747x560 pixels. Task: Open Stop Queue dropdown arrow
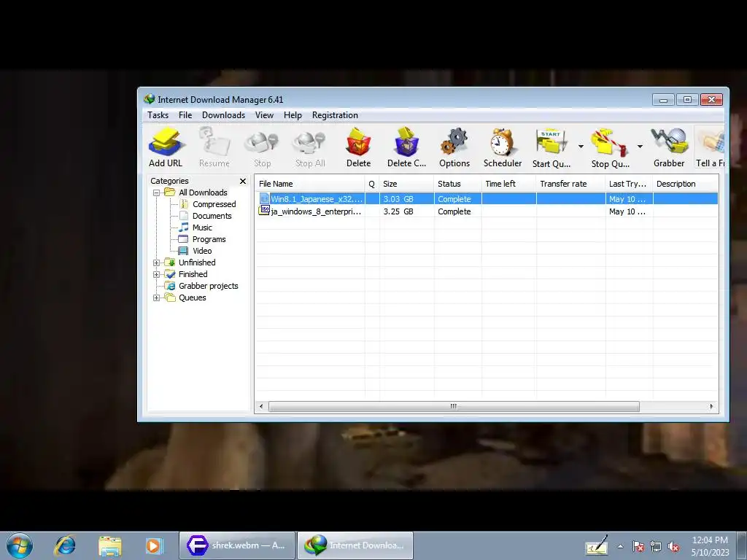pos(640,147)
